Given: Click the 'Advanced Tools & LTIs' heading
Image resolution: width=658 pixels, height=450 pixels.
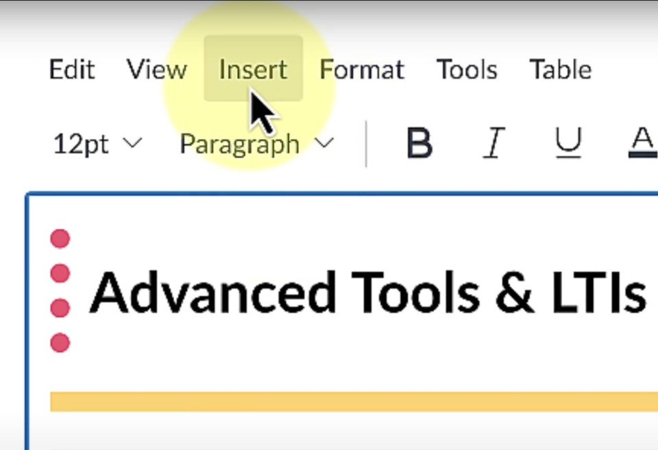Looking at the screenshot, I should [x=367, y=292].
